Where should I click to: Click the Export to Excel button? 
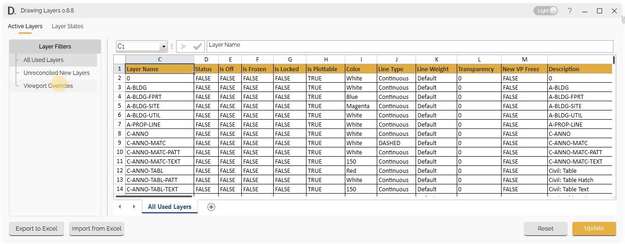[37, 228]
